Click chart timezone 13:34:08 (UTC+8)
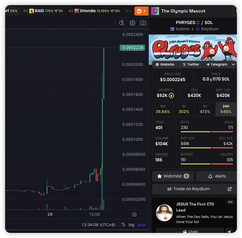The image size is (242, 238). coord(99,225)
